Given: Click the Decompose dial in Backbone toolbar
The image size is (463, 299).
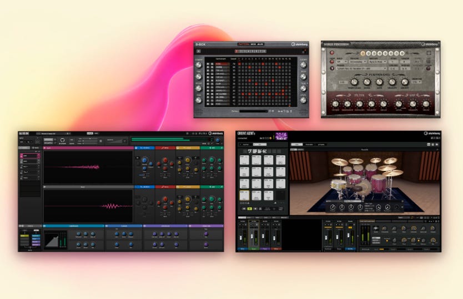Looking at the screenshot, I should click(x=62, y=140).
